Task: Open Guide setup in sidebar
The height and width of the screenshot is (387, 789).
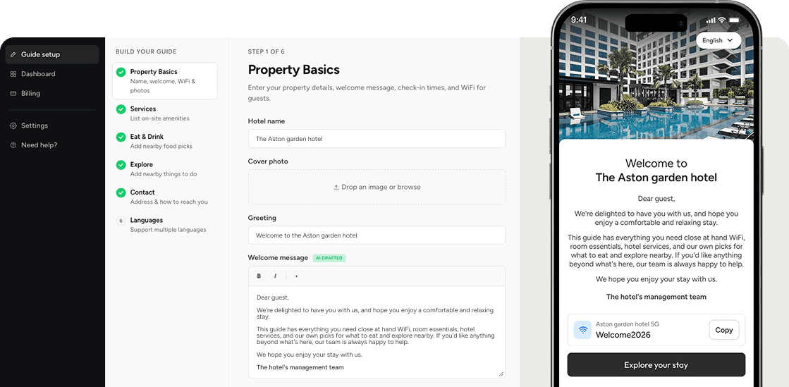Action: point(52,54)
